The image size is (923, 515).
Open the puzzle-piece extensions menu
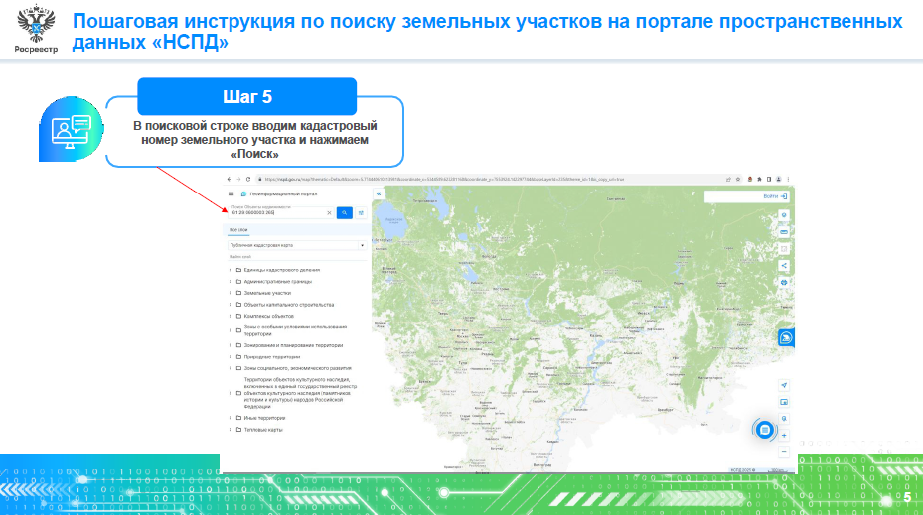click(x=759, y=179)
